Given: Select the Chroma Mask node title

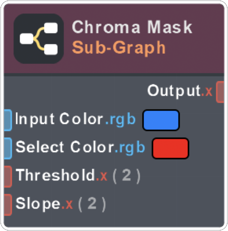Looking at the screenshot, I should click(132, 27).
